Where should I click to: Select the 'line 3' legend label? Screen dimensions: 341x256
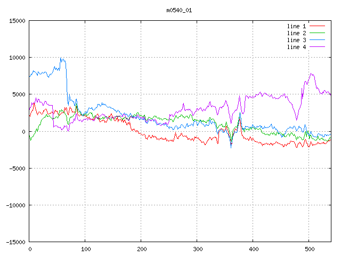coord(297,40)
